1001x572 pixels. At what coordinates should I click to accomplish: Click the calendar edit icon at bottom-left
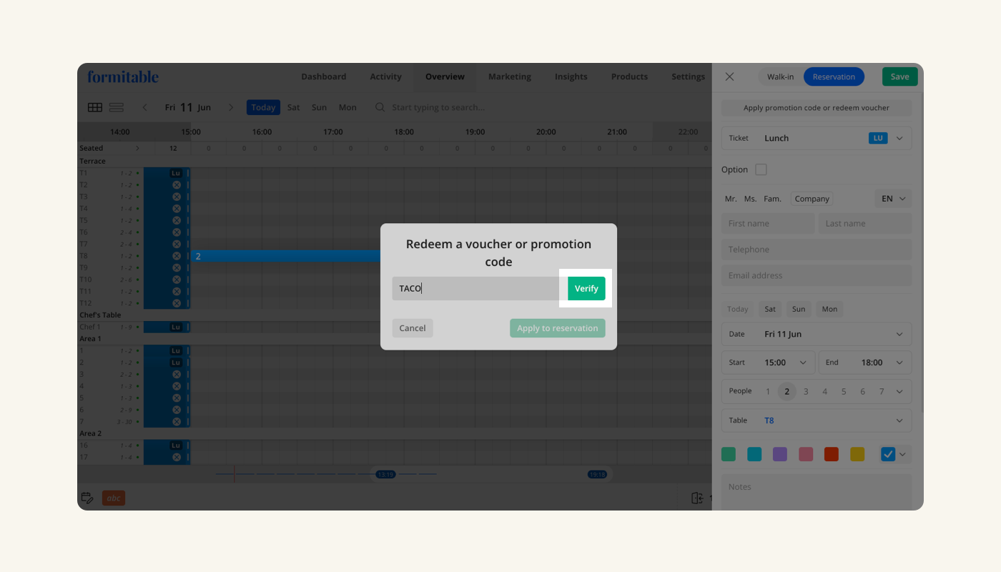pos(87,498)
